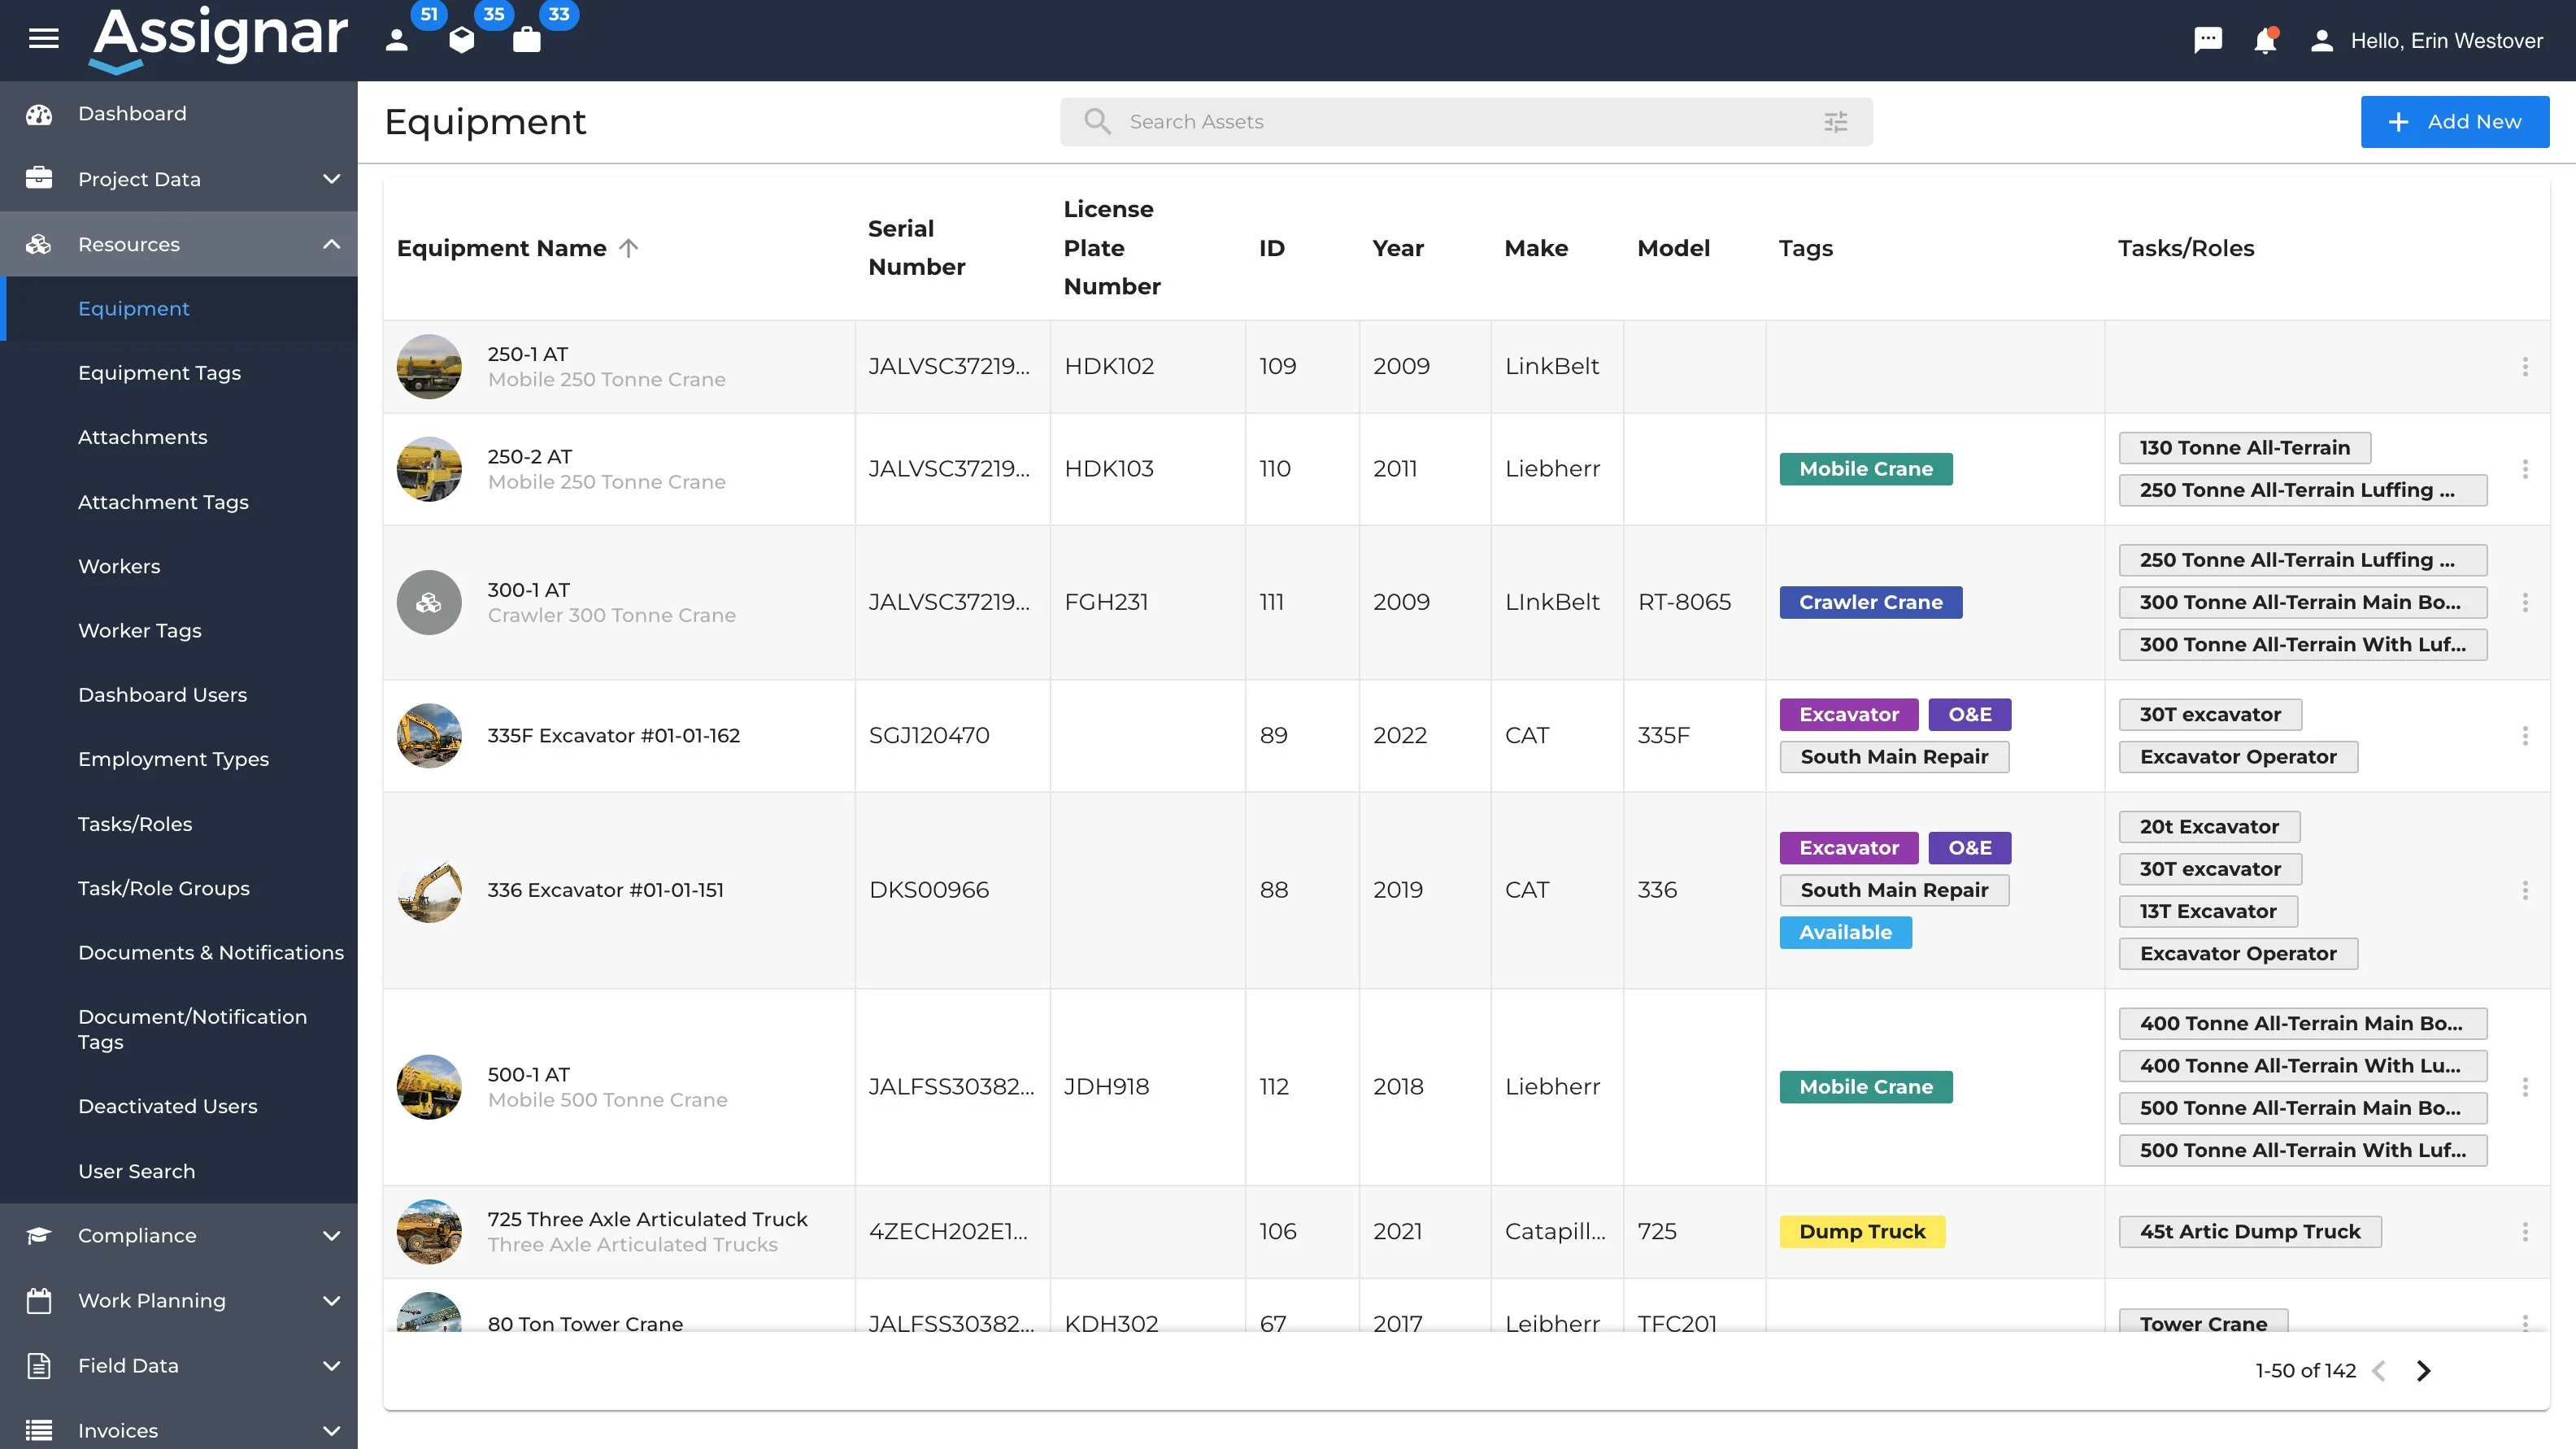The image size is (2576, 1449).
Task: Go to next page of equipment
Action: click(2423, 1371)
